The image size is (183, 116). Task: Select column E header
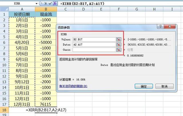(x=101, y=9)
